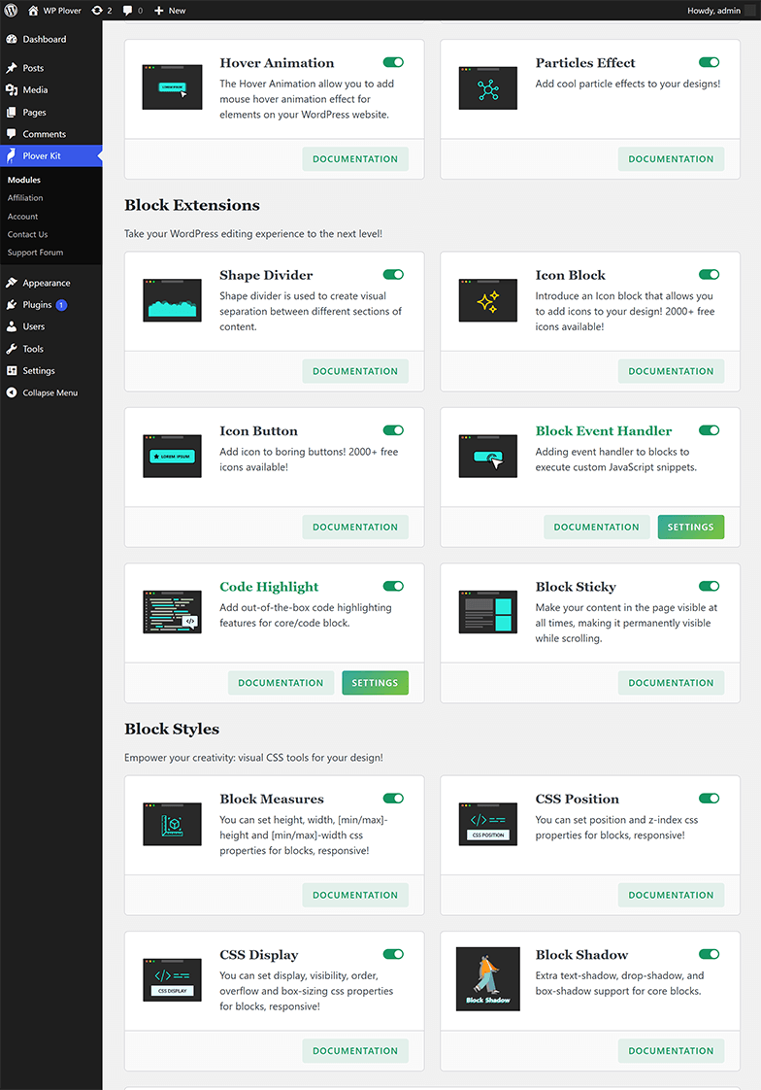Click the WordPress logo in admin bar

pyautogui.click(x=12, y=11)
